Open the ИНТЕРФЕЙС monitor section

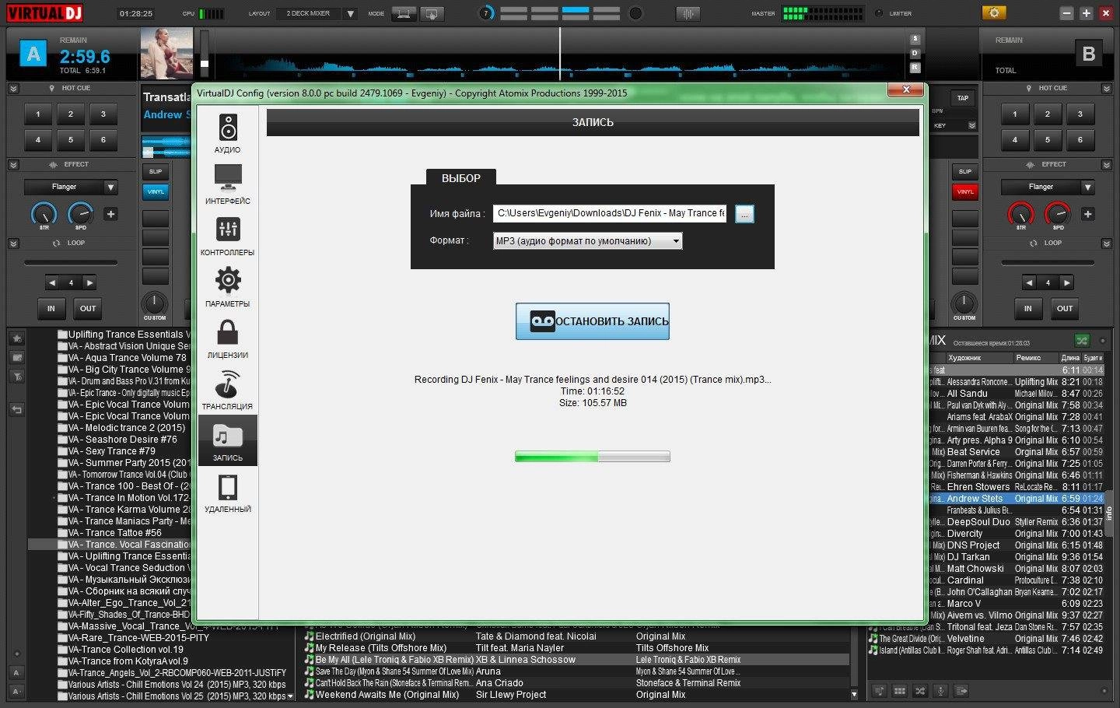(227, 184)
